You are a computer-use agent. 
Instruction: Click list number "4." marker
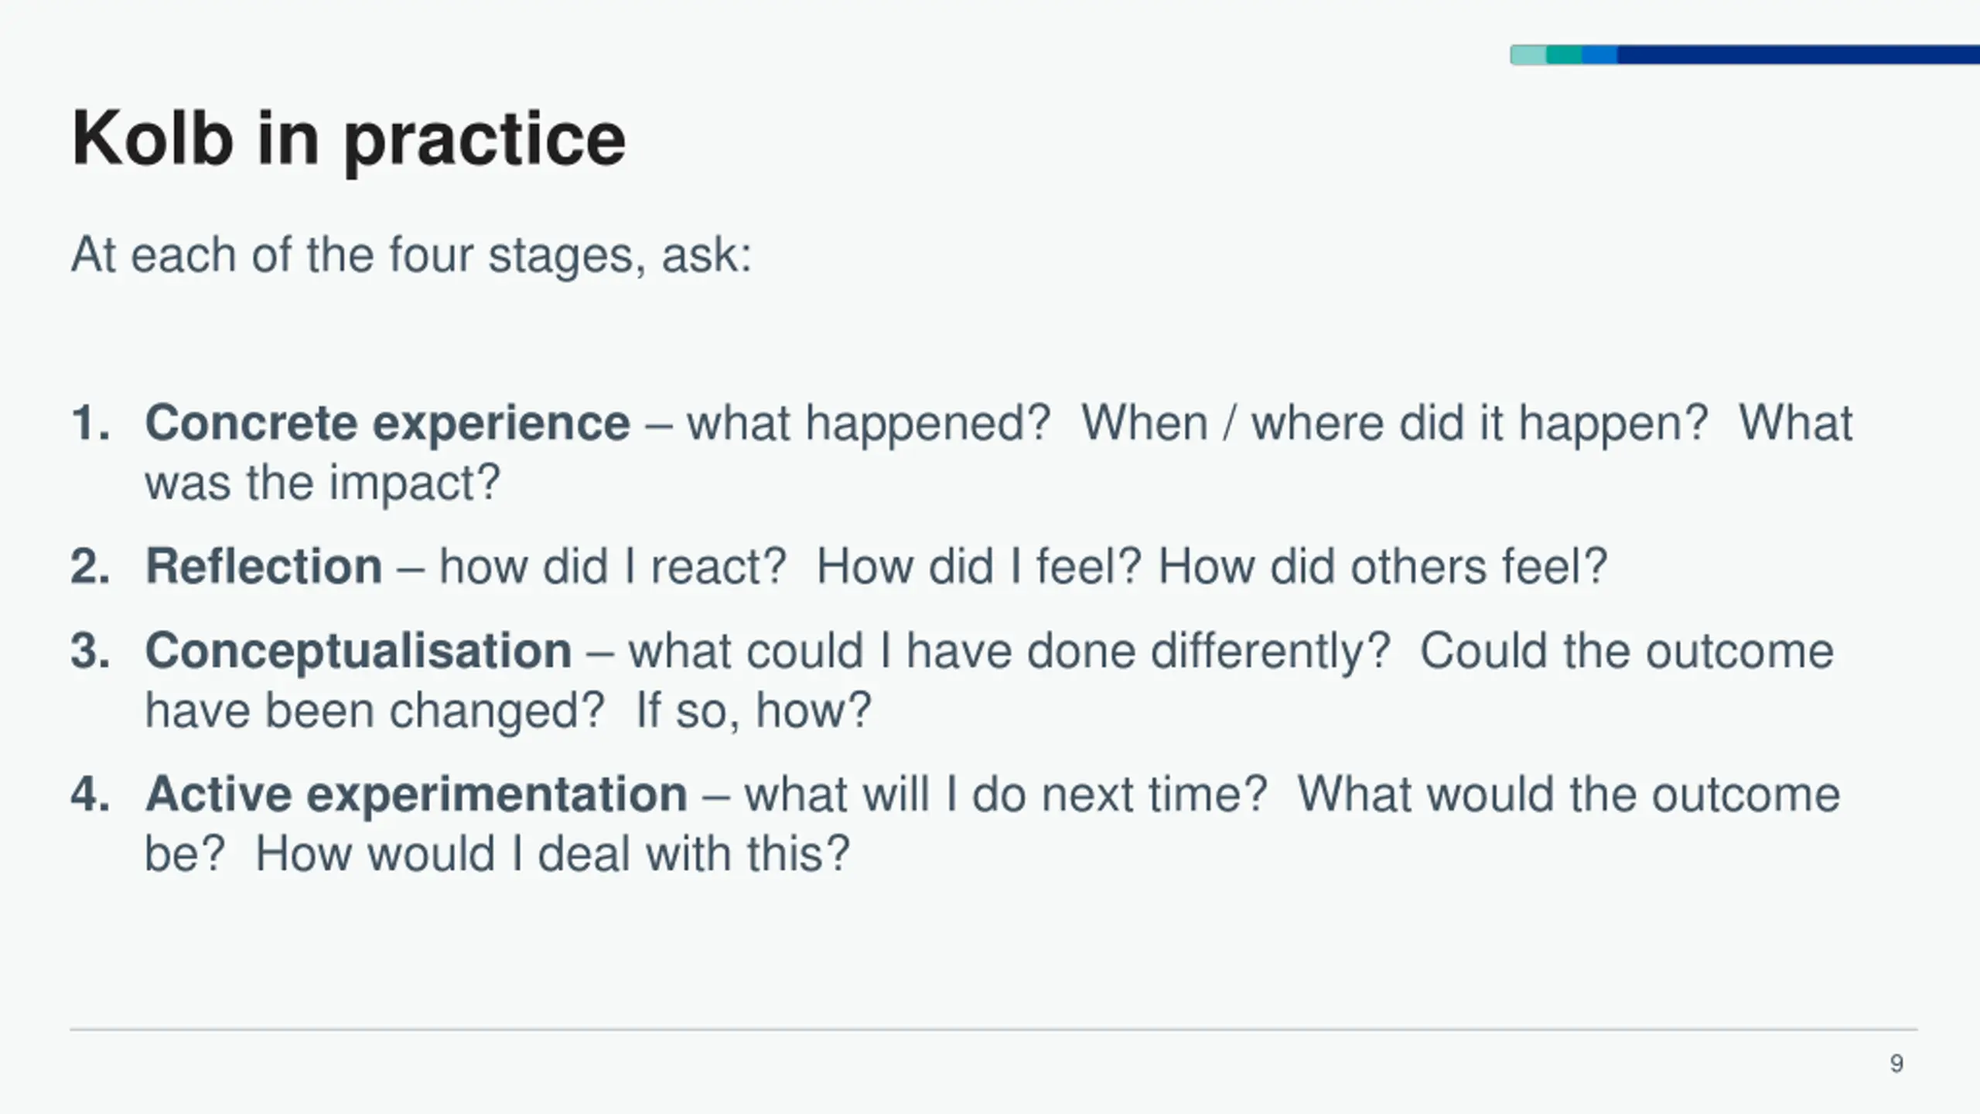coord(90,795)
